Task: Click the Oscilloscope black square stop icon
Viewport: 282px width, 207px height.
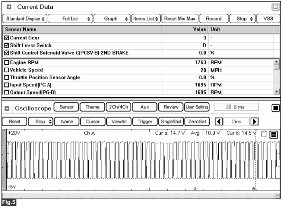Action: tap(275, 108)
